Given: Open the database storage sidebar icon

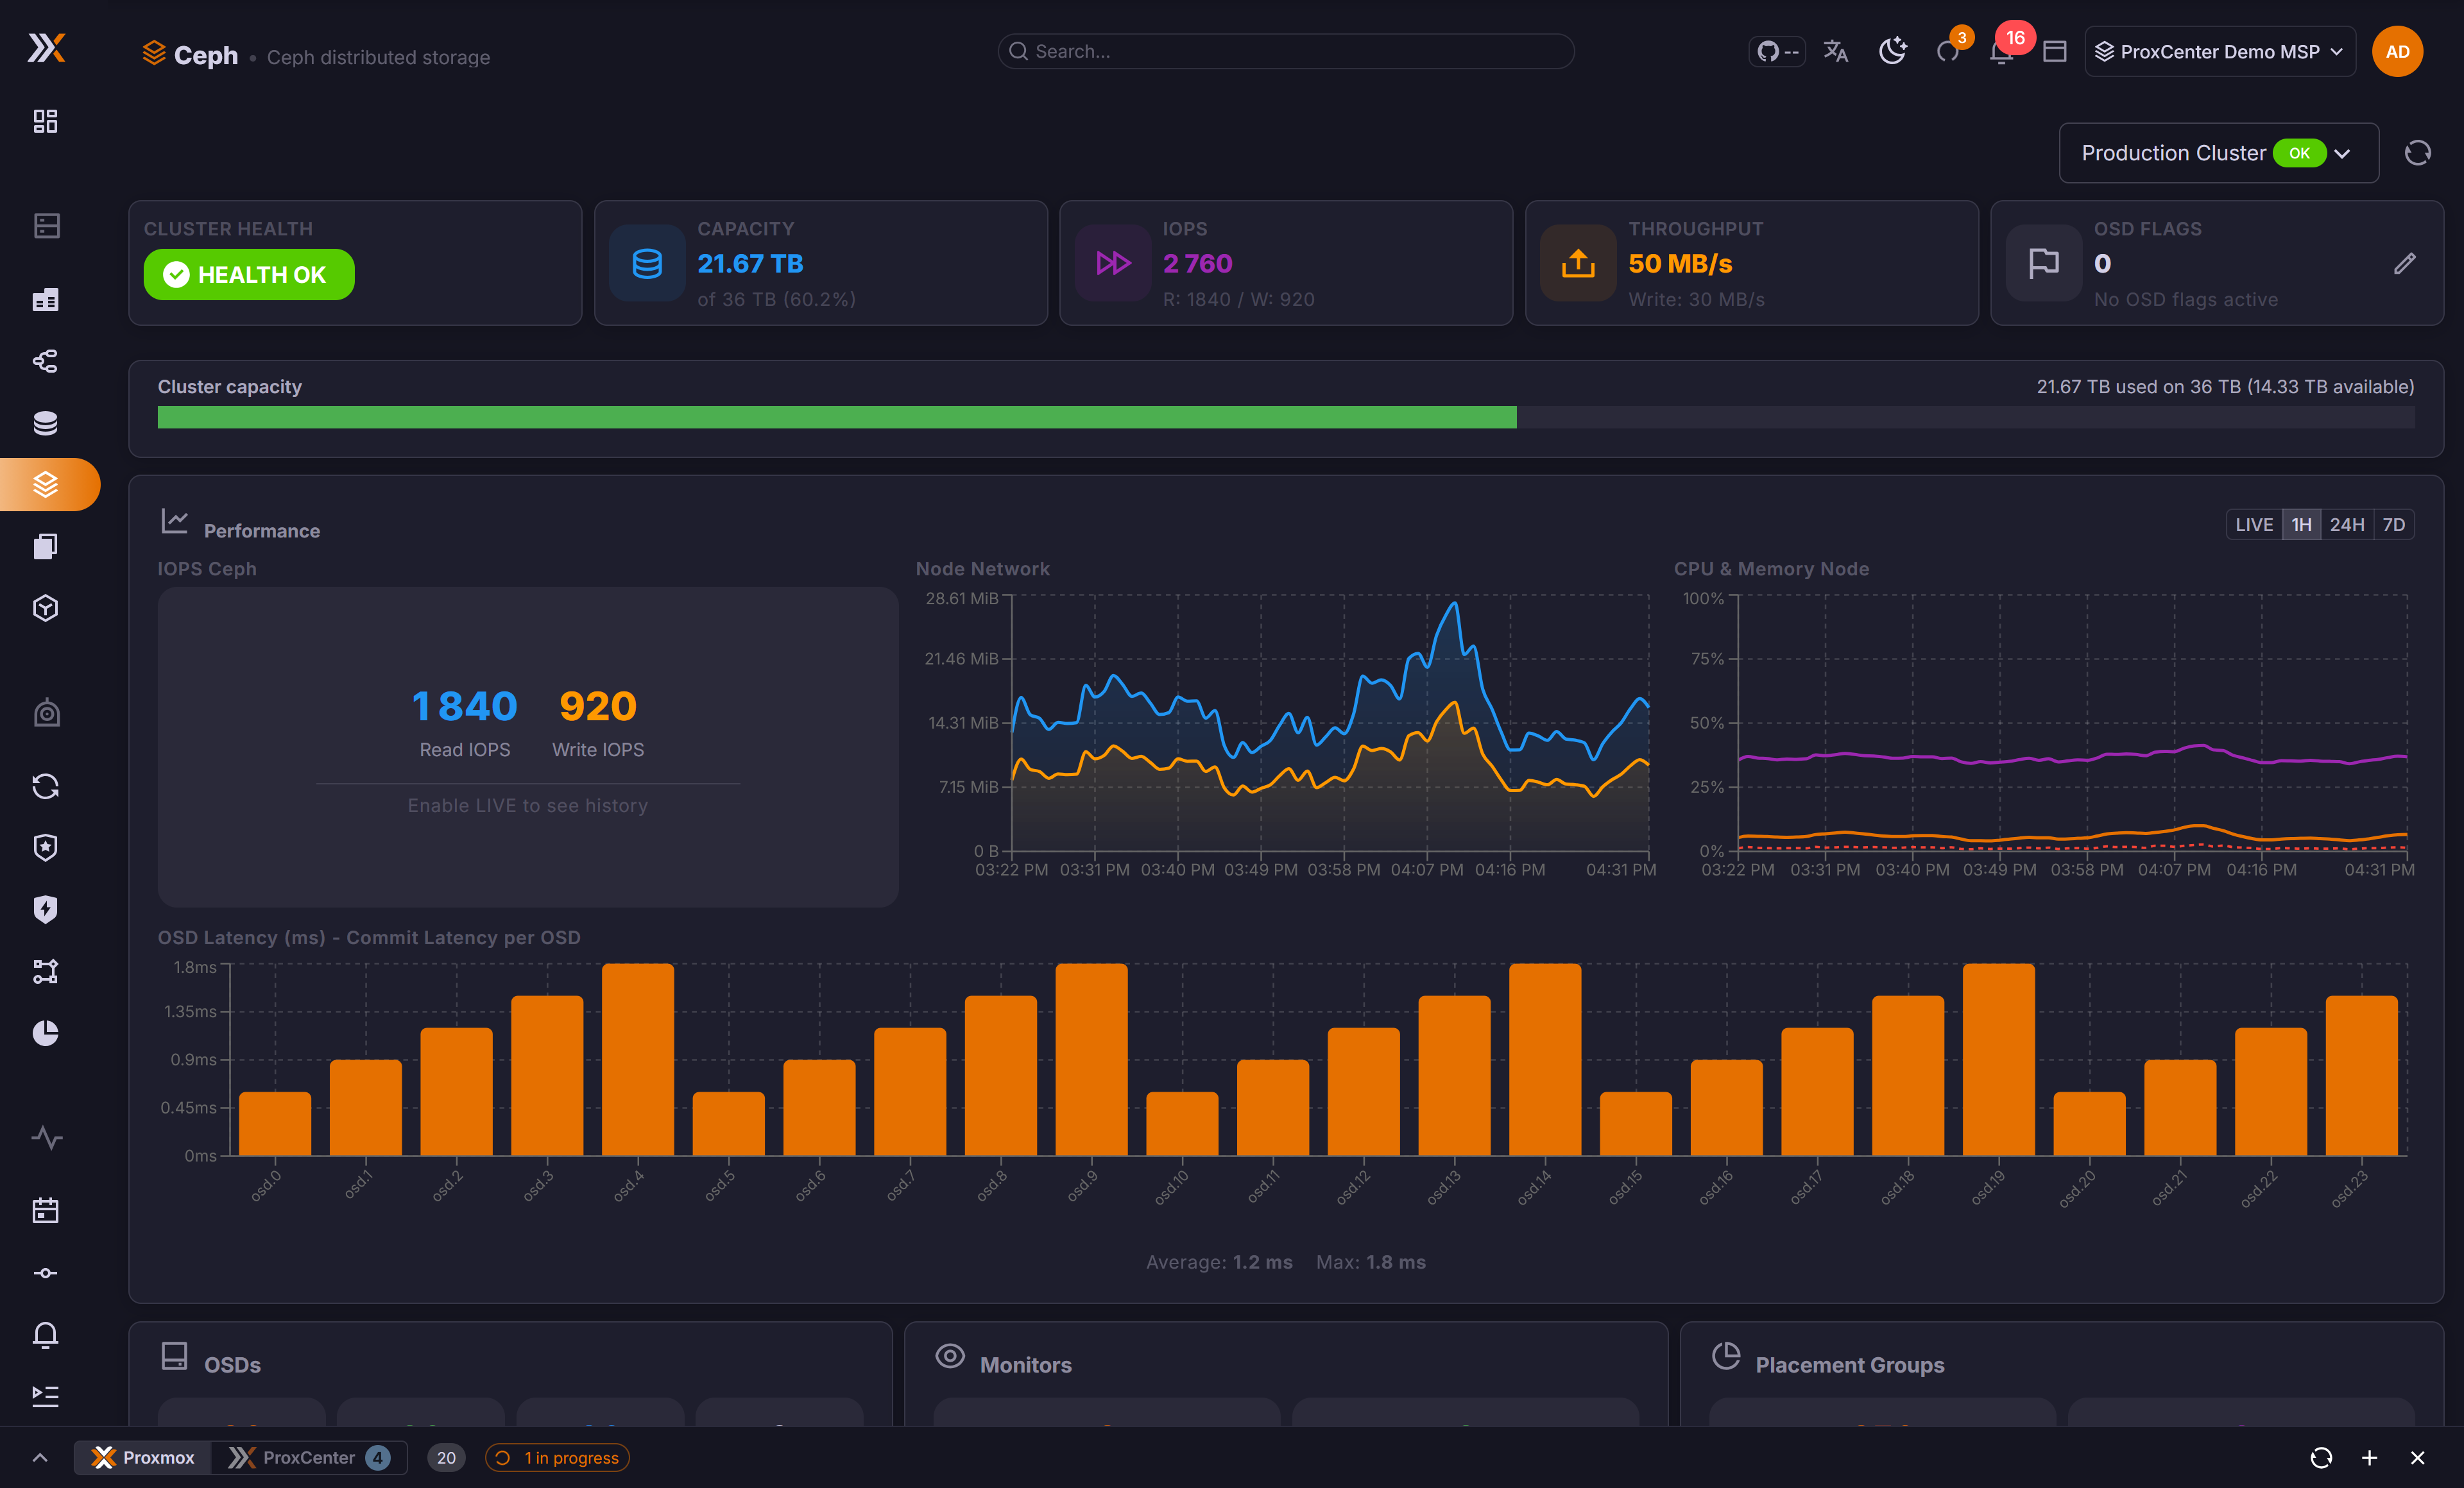Looking at the screenshot, I should pos(46,423).
